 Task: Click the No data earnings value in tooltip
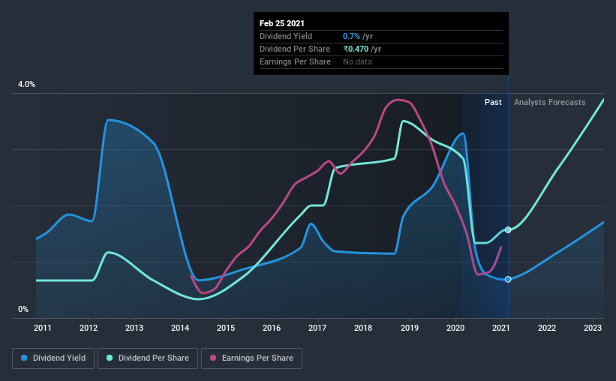tap(357, 61)
